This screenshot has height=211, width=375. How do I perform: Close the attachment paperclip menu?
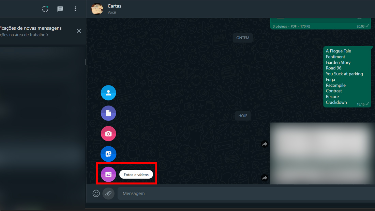108,193
